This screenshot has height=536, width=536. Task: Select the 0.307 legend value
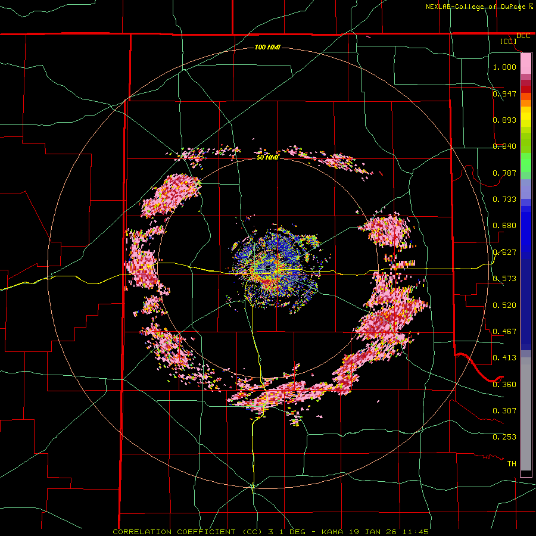point(504,410)
